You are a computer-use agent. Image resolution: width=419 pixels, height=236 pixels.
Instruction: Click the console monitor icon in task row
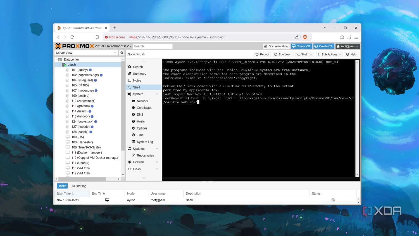[107, 200]
